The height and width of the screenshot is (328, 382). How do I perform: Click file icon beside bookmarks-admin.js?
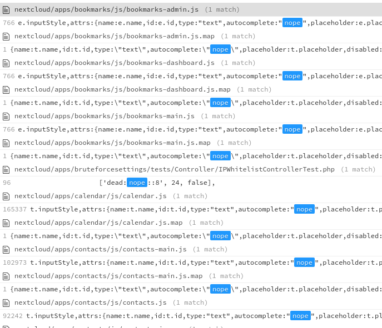[6, 10]
